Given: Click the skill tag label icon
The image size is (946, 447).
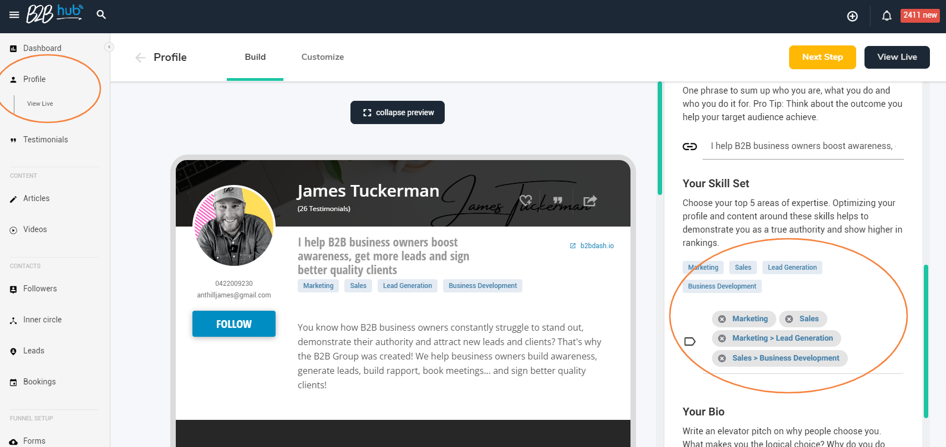Looking at the screenshot, I should pyautogui.click(x=690, y=341).
